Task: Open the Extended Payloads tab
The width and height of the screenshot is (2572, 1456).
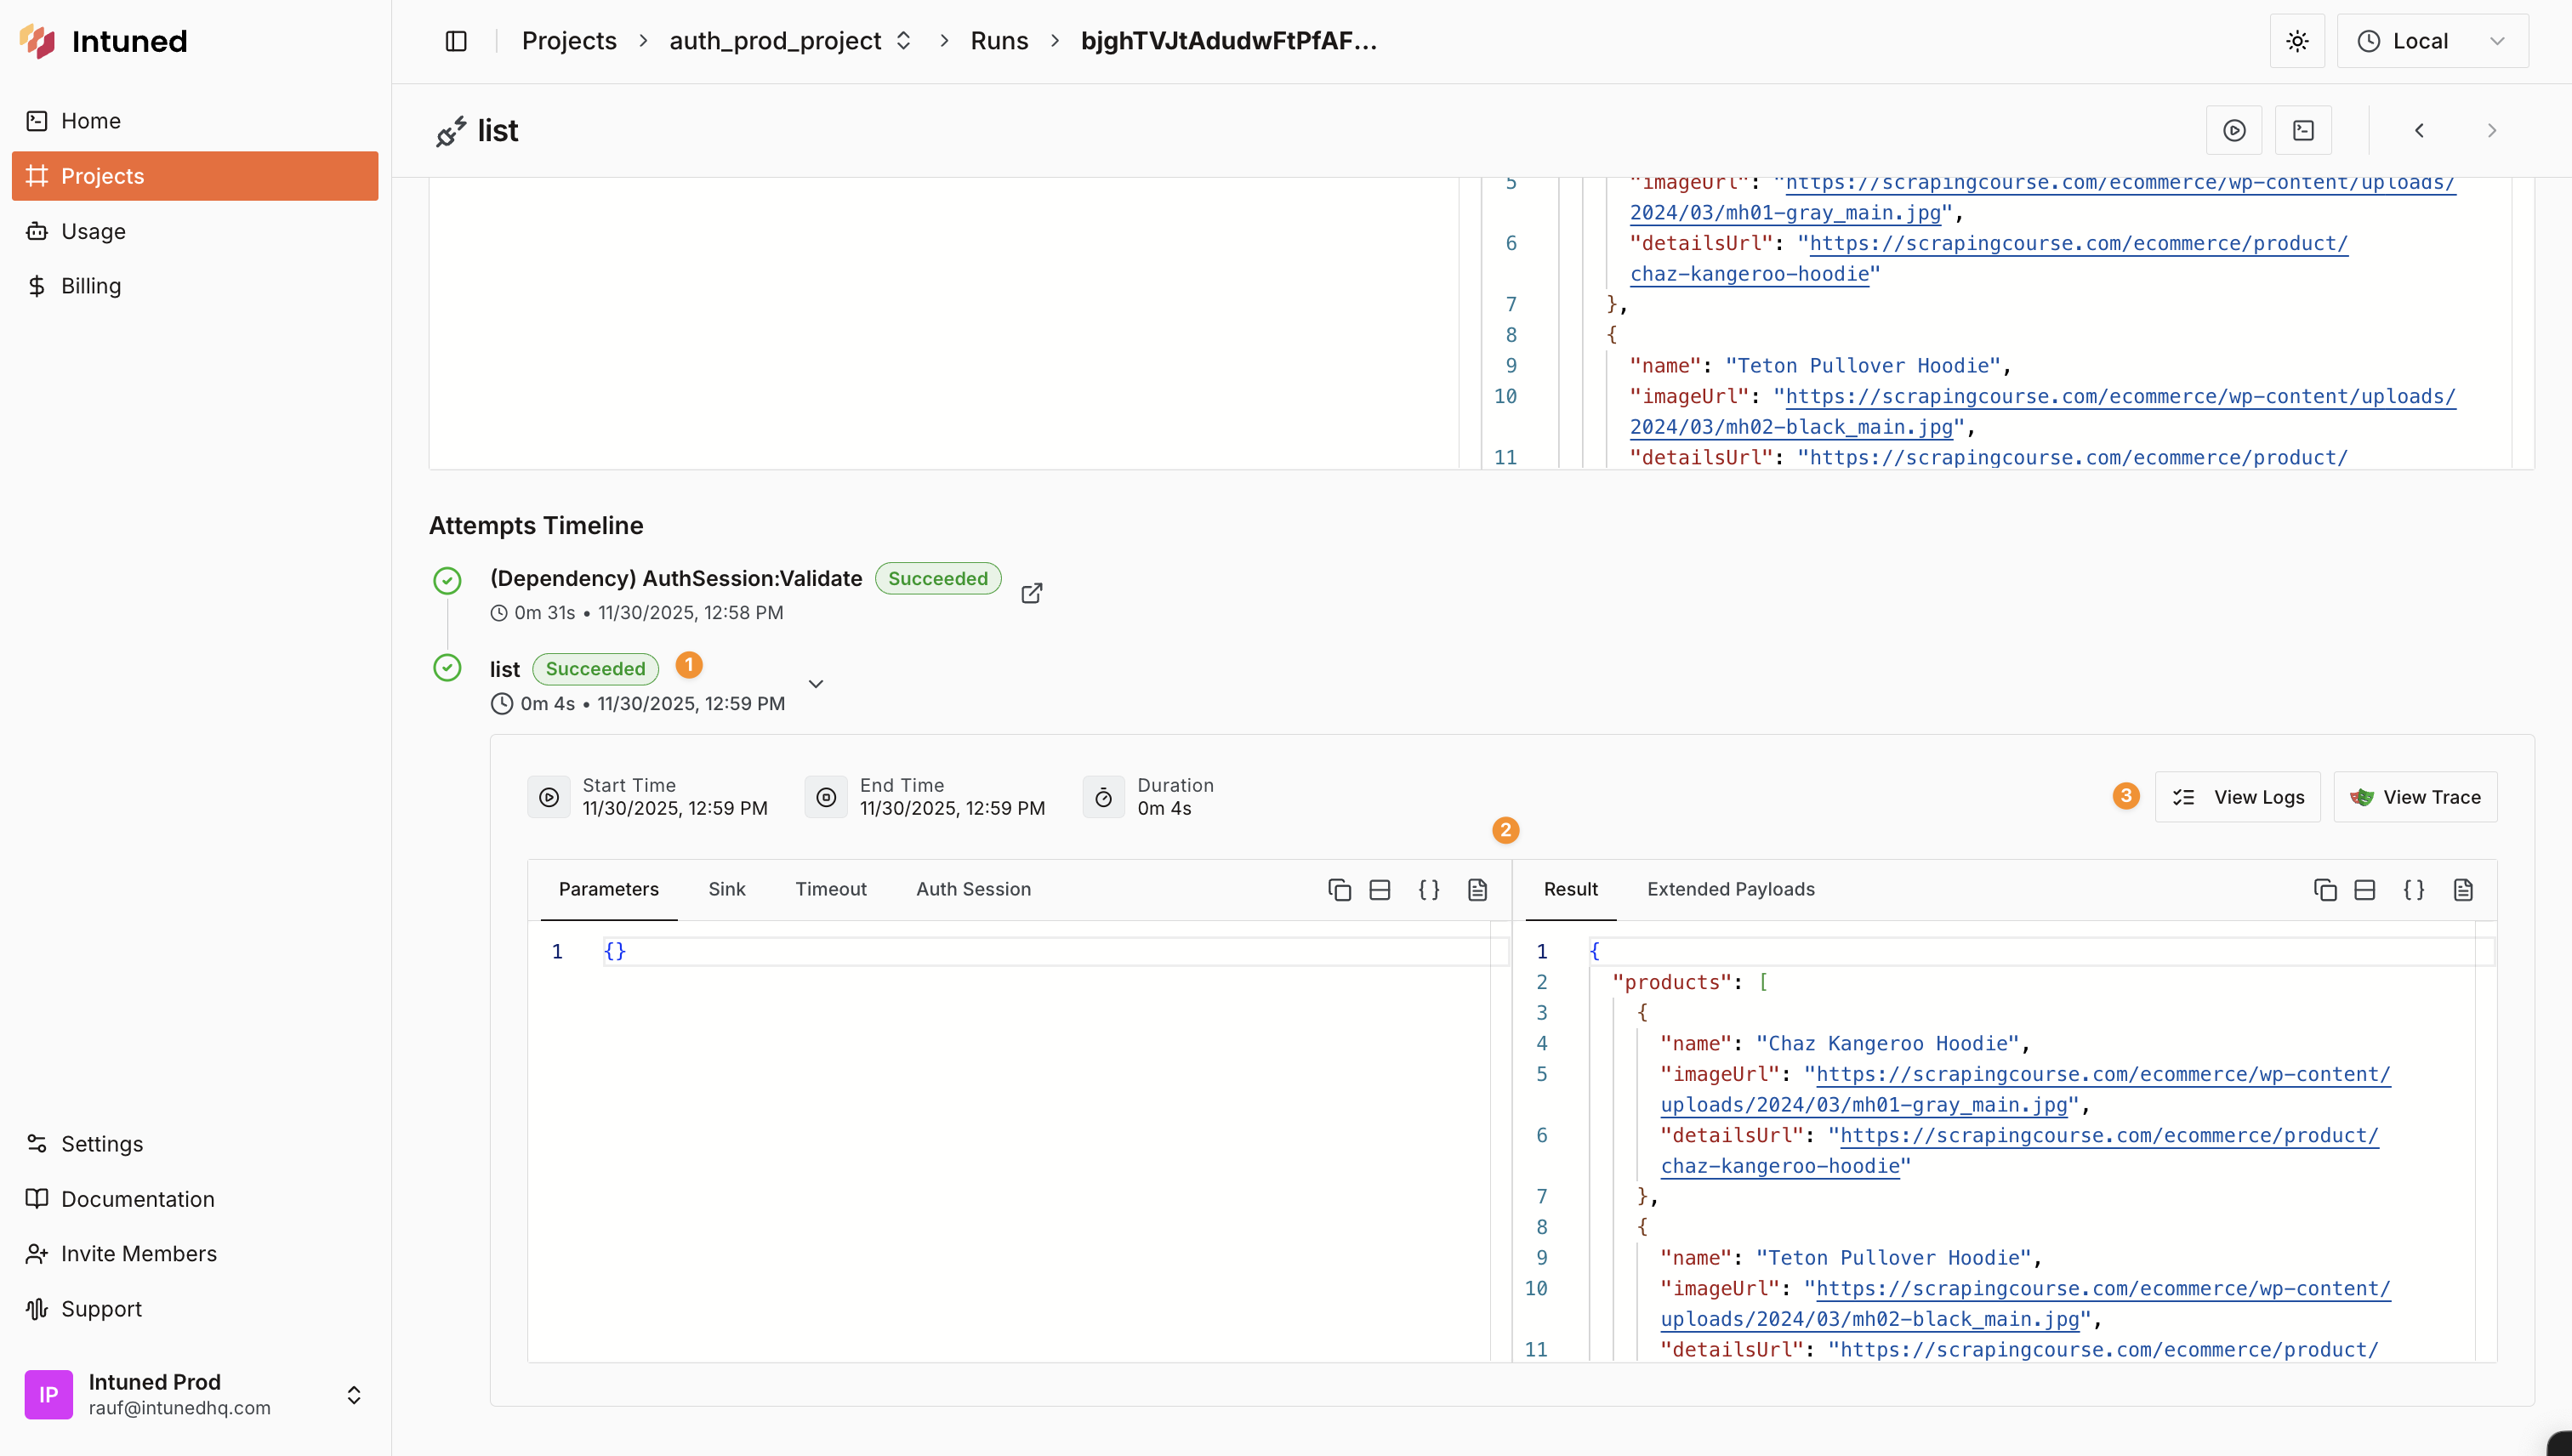Action: (x=1731, y=889)
